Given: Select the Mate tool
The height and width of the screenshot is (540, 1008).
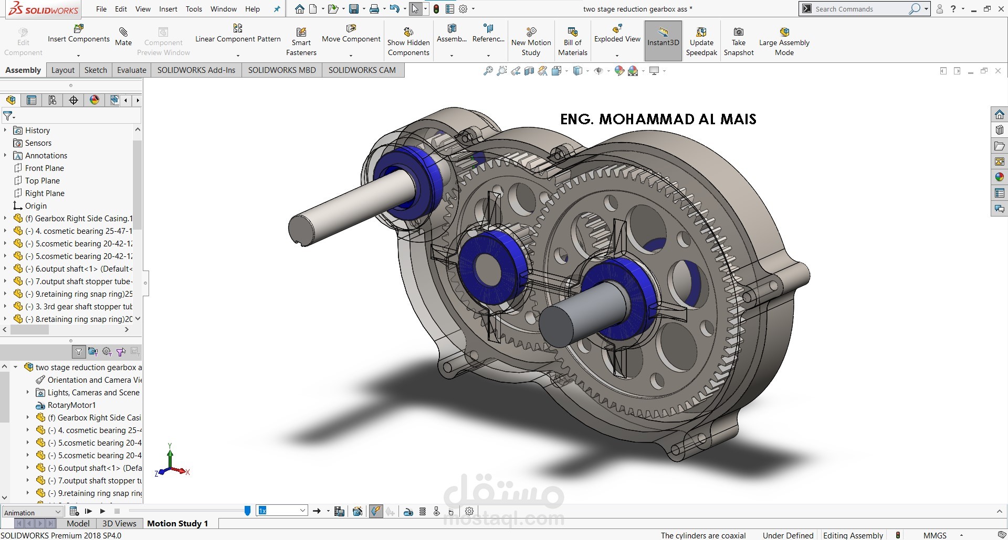Looking at the screenshot, I should (123, 37).
